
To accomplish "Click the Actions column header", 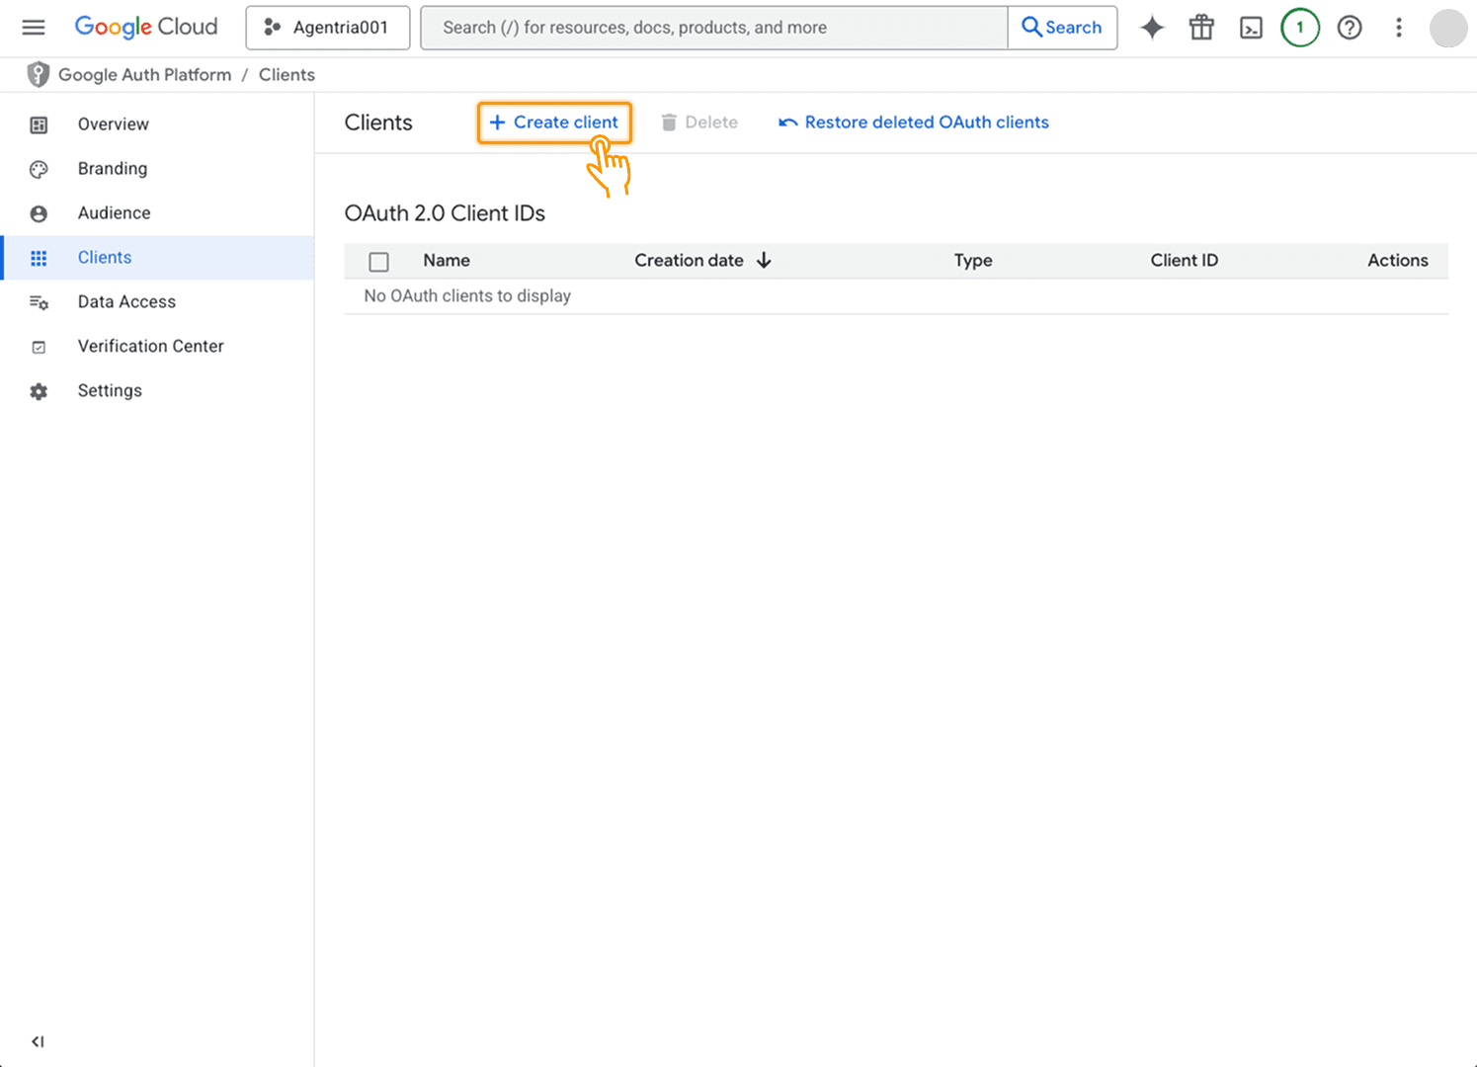I will coord(1398,260).
